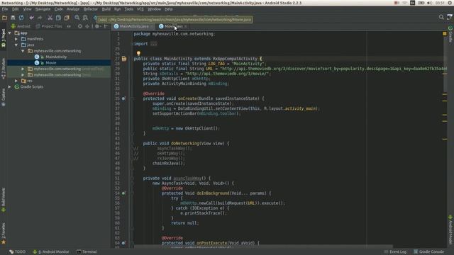Open the Help menu
This screenshot has height=255, width=454.
(x=169, y=9)
